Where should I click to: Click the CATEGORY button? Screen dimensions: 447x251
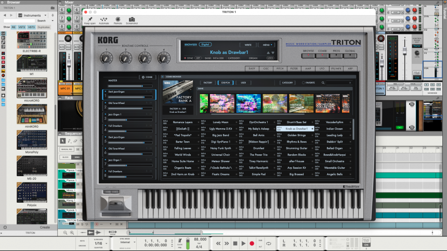pyautogui.click(x=287, y=83)
